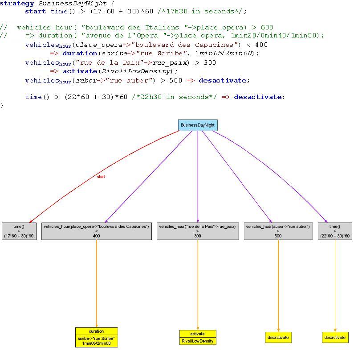Click the commented line with boulevard des Italiens
Screen dimensions: 354x351
(x=136, y=28)
